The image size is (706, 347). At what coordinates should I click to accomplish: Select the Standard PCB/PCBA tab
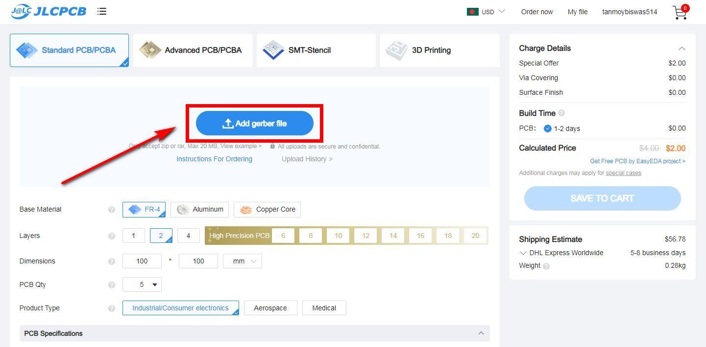[x=69, y=50]
